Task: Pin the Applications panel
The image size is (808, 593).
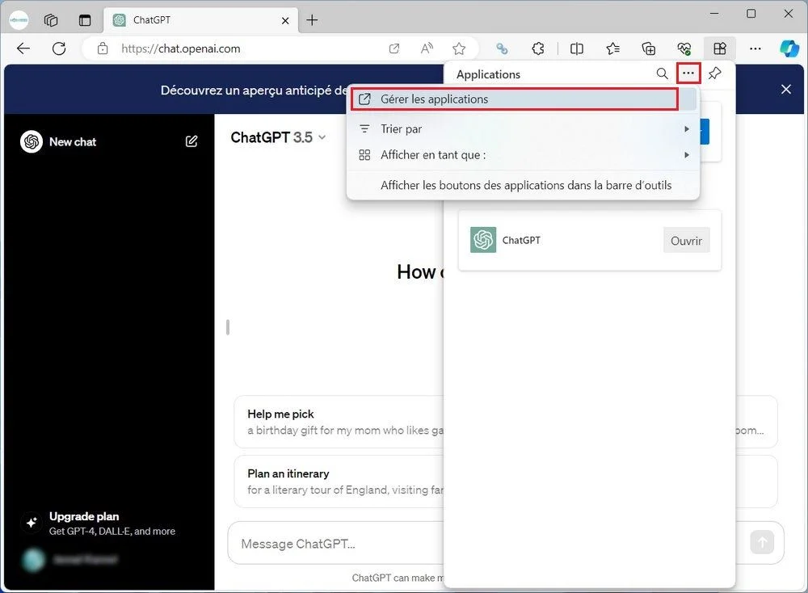Action: (715, 74)
